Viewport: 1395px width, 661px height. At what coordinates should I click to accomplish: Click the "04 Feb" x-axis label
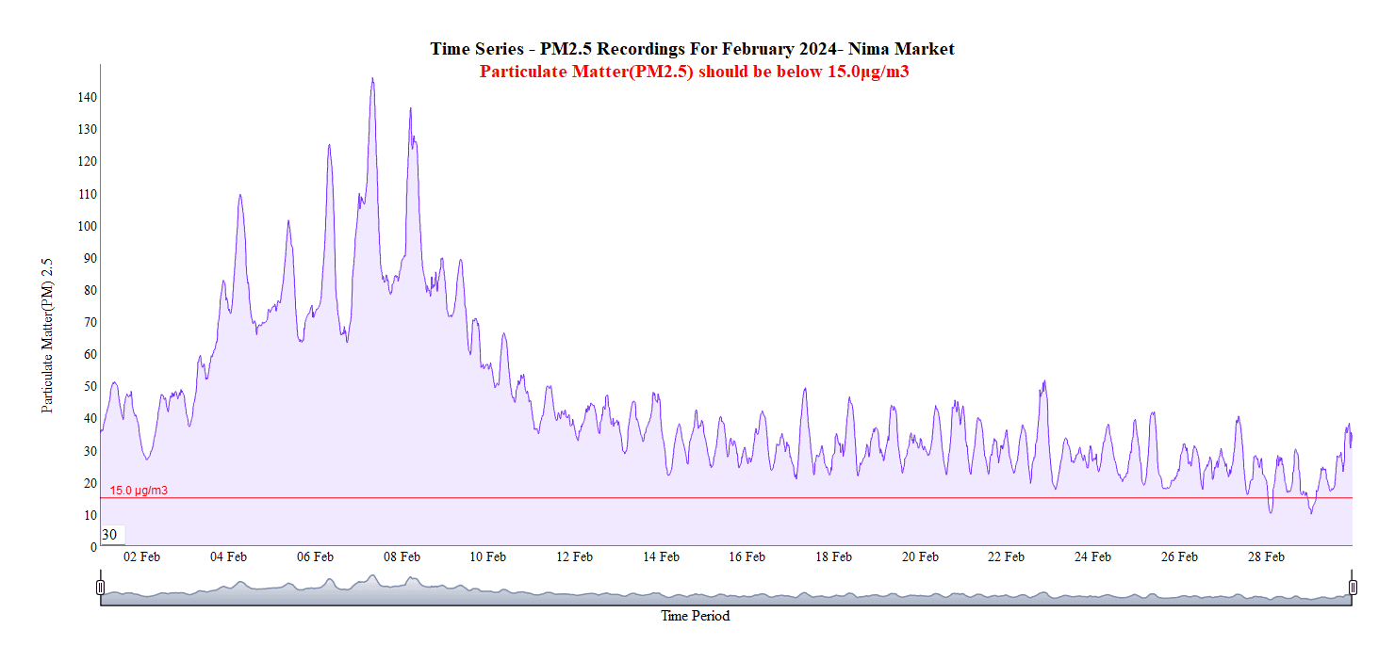pyautogui.click(x=228, y=557)
